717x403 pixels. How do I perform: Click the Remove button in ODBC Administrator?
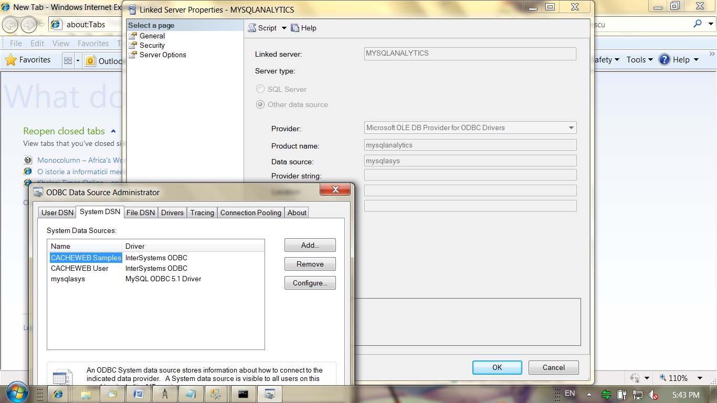[x=310, y=264]
